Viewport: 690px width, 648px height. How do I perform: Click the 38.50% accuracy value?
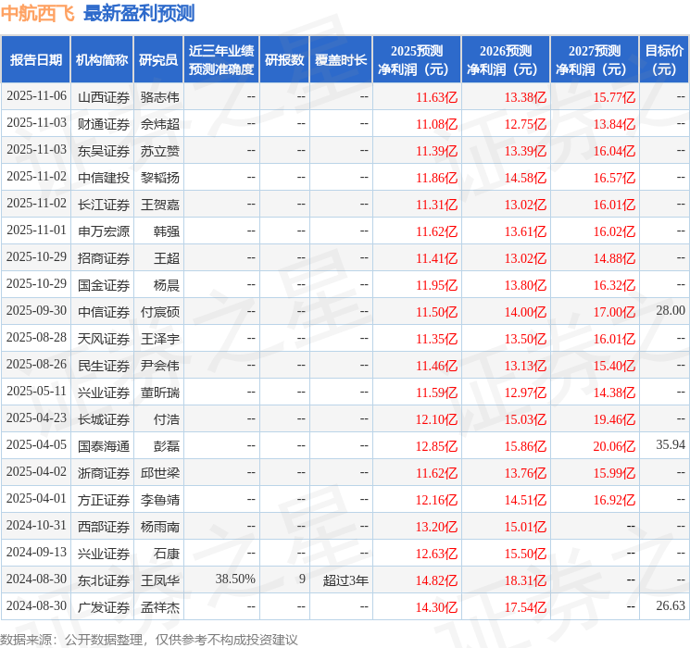coord(235,579)
